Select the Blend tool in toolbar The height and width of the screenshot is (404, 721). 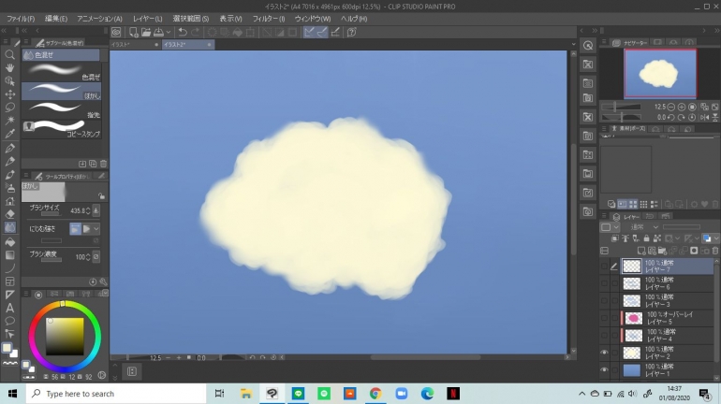pyautogui.click(x=9, y=227)
